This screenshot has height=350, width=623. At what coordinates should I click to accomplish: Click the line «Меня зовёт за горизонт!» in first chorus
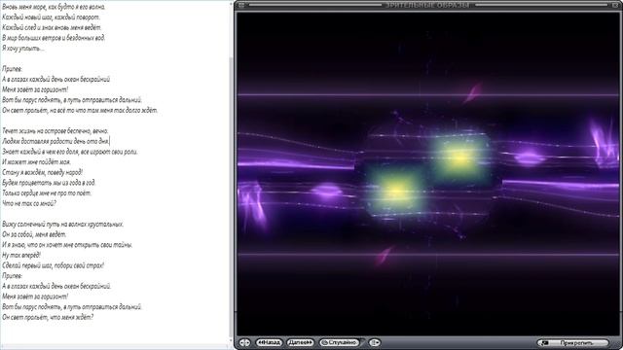click(35, 89)
